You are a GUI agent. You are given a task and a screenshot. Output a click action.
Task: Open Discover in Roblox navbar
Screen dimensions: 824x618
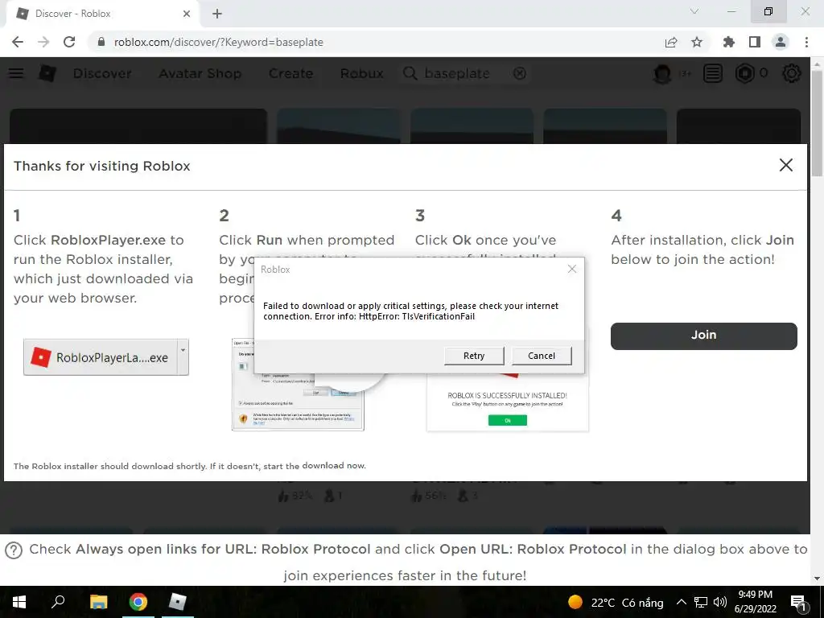[102, 73]
